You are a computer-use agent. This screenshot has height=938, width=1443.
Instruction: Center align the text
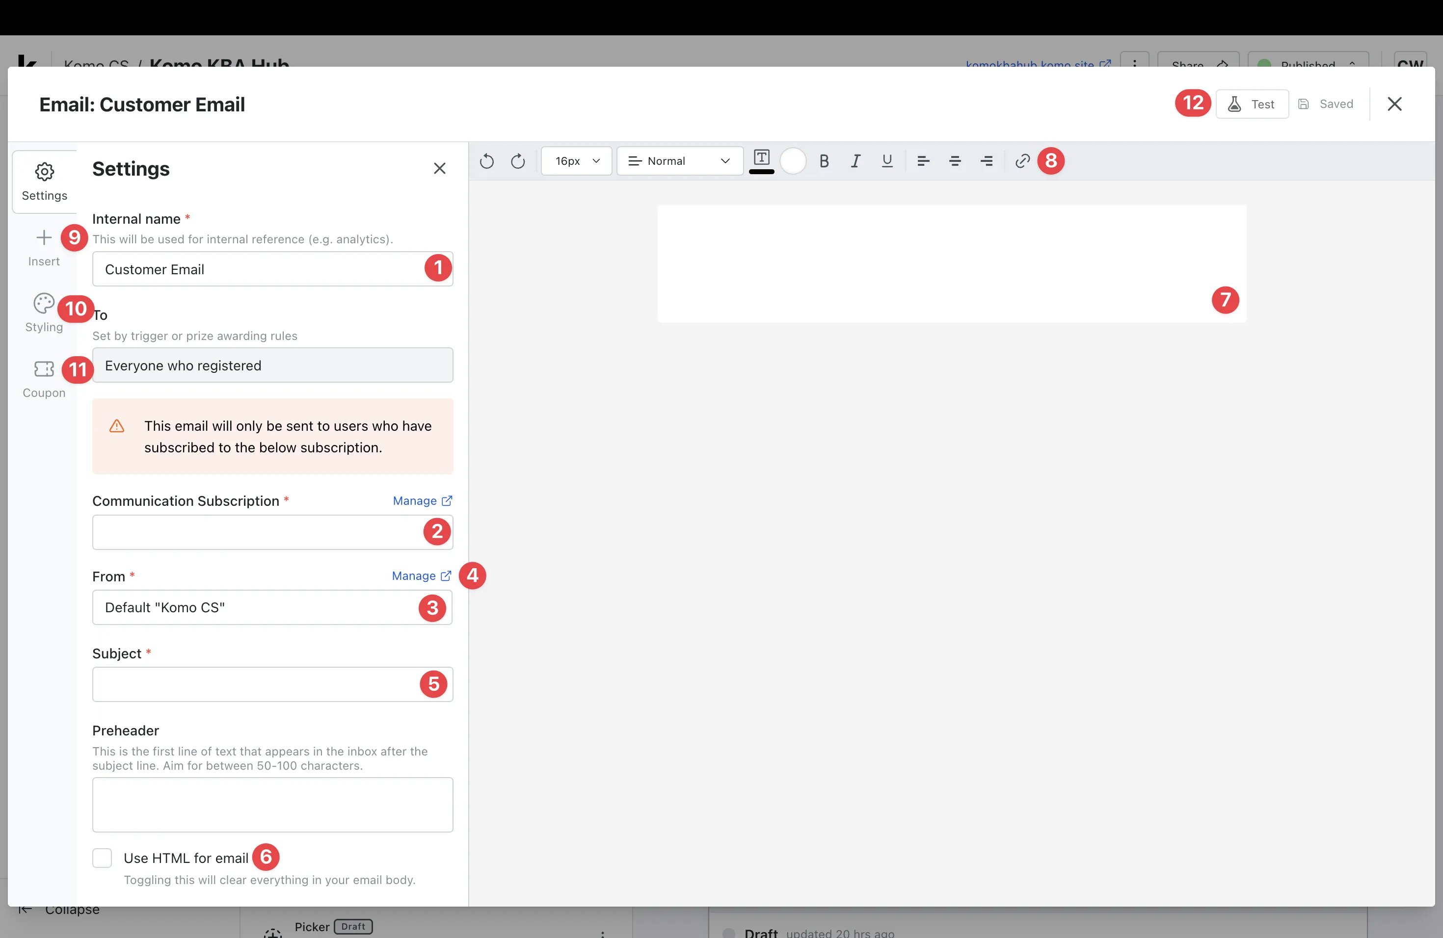click(955, 161)
